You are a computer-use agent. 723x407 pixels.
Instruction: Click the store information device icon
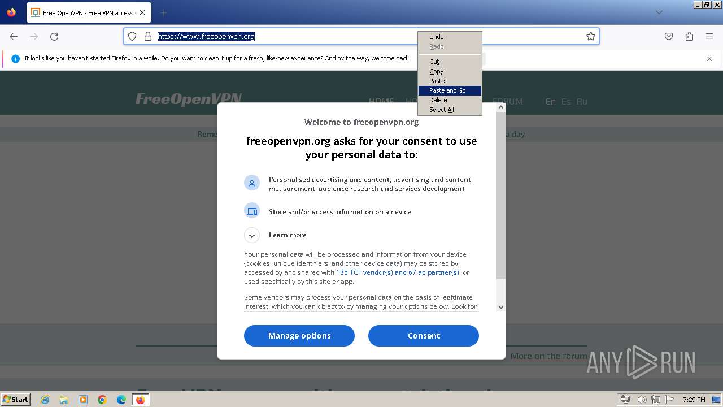(x=252, y=211)
